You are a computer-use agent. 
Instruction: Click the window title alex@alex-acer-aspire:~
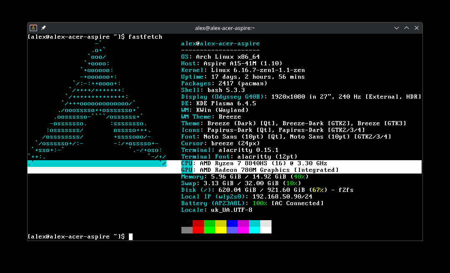[225, 28]
